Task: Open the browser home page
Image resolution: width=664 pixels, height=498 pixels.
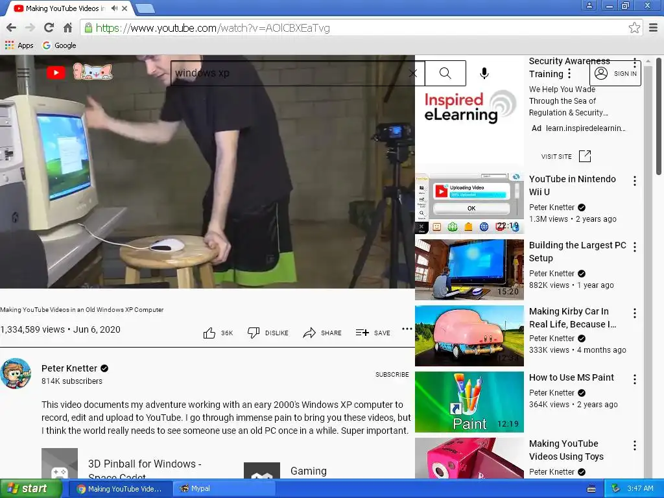Action: coord(67,28)
